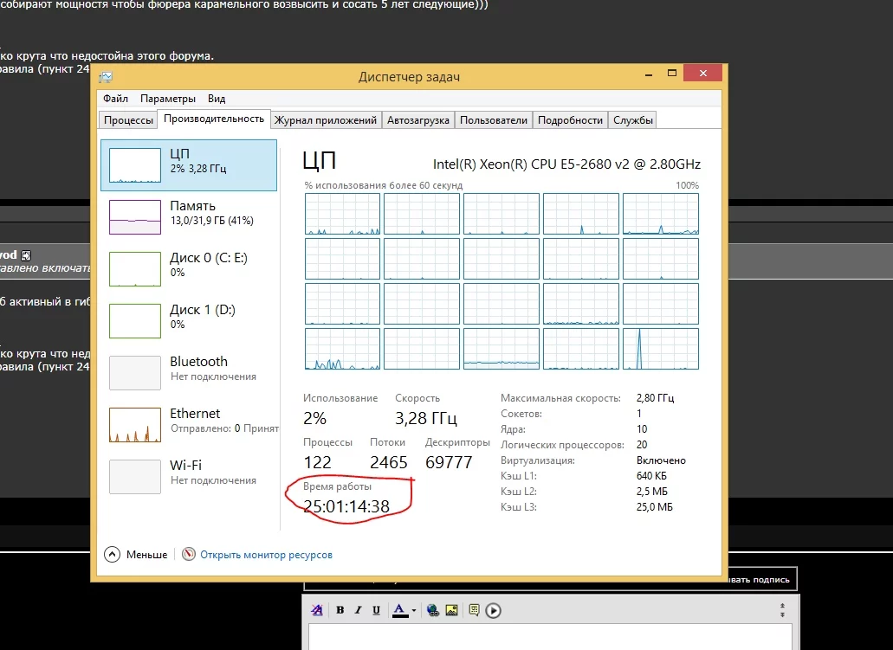Switch to the Подробности tab
Screen dimensions: 893x650
[570, 120]
